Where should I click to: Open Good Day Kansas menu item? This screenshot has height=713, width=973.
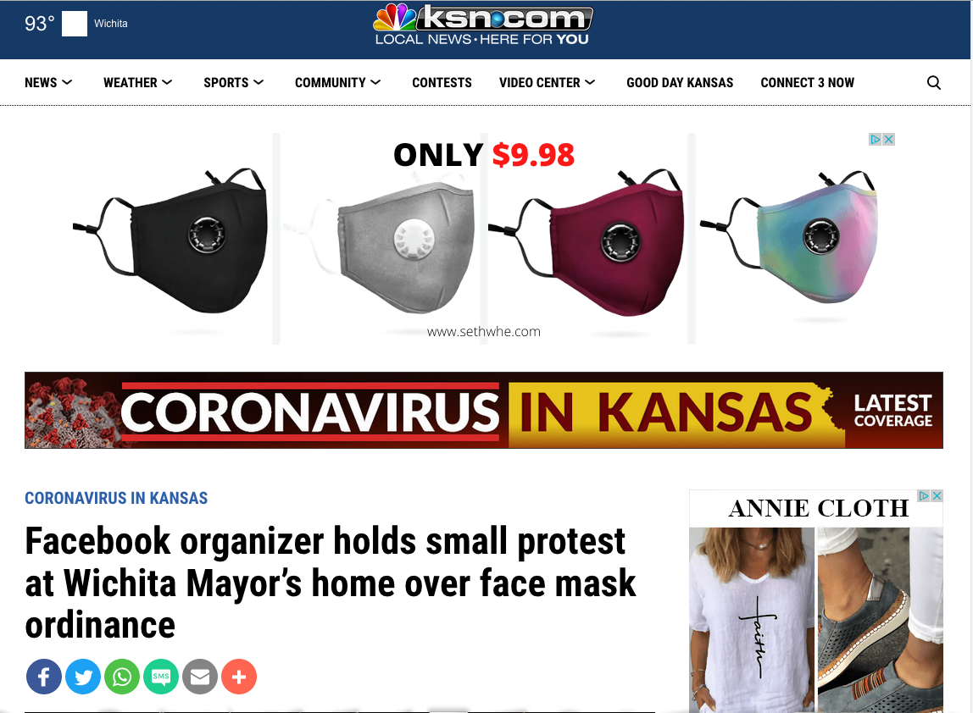pyautogui.click(x=680, y=82)
